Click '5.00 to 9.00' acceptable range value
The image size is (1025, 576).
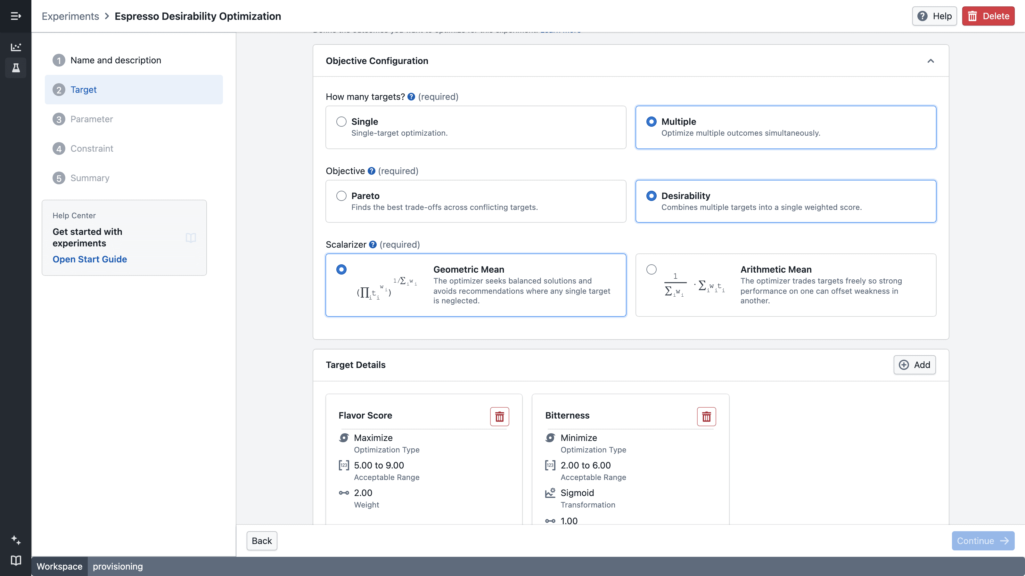pos(379,465)
